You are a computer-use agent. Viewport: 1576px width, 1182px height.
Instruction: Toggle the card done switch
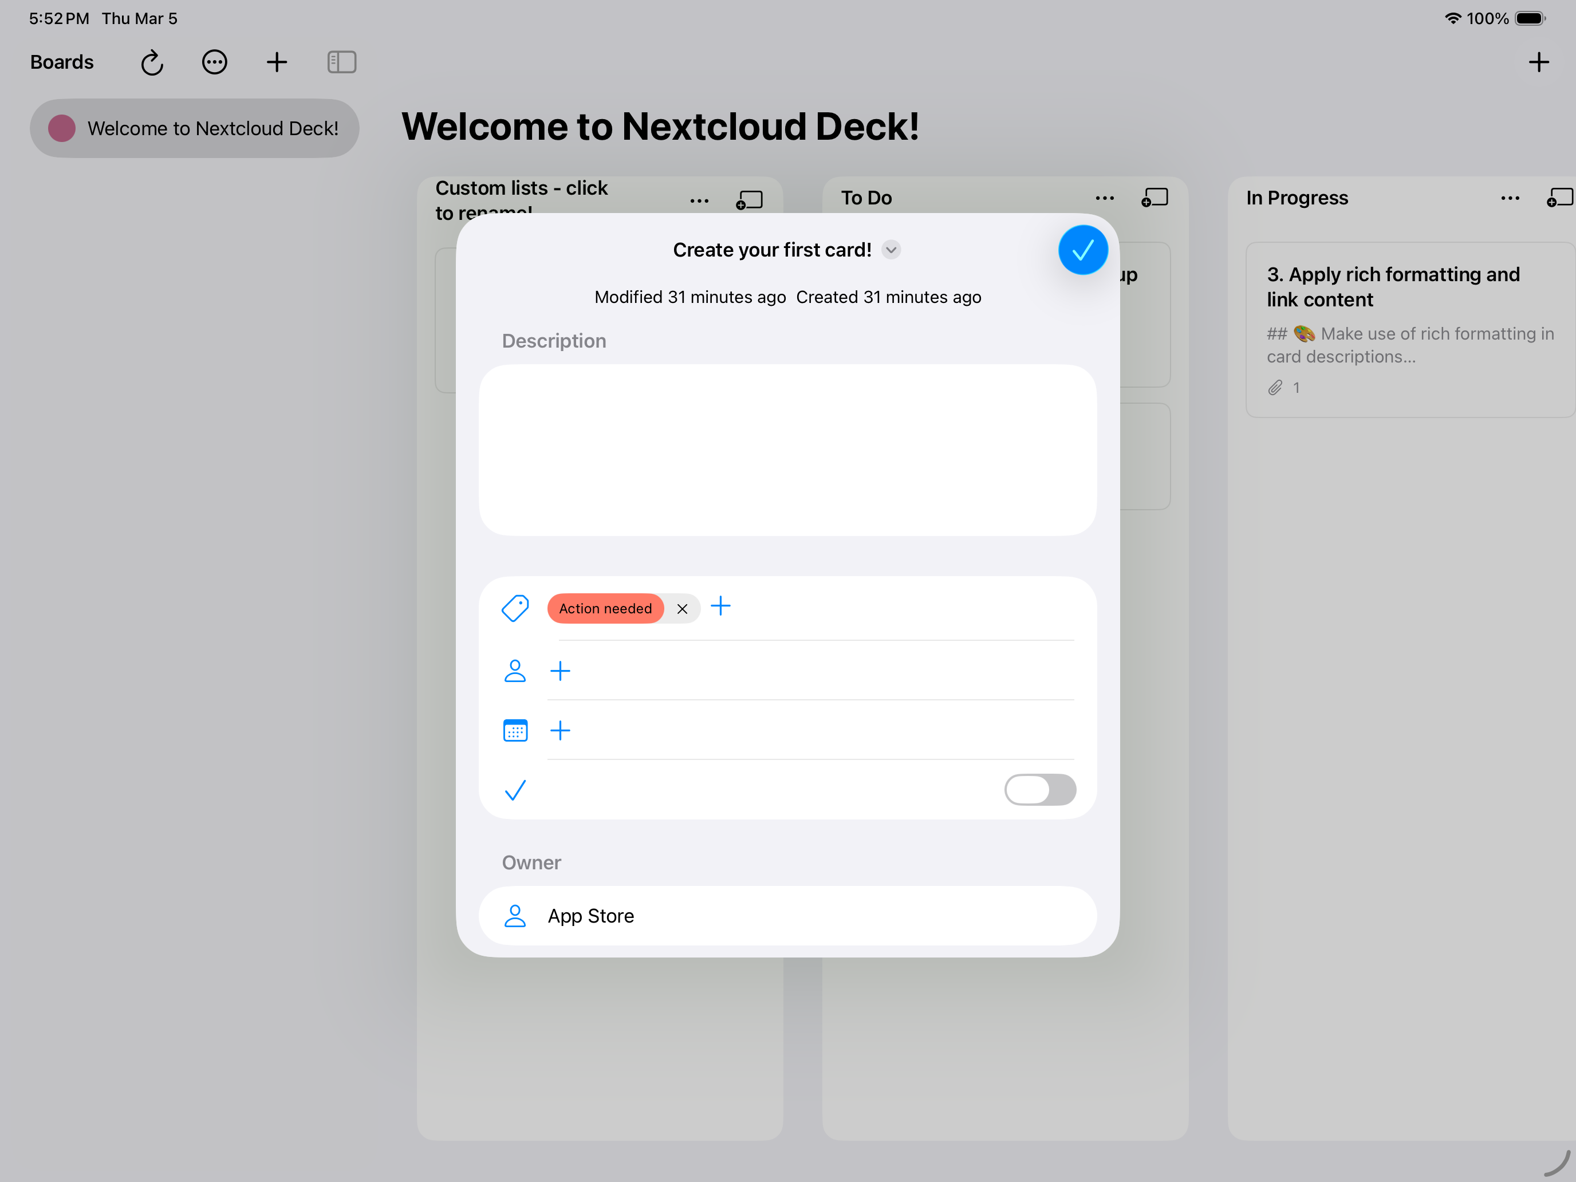point(1039,789)
